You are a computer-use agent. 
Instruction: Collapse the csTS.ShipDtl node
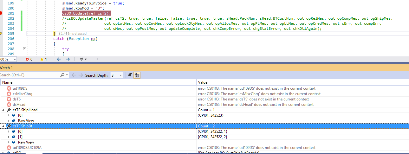point(3,126)
